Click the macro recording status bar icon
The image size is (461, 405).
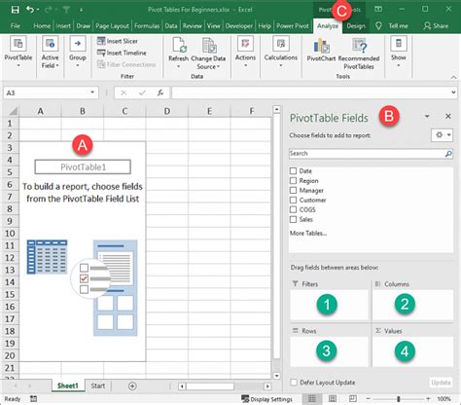[33, 399]
